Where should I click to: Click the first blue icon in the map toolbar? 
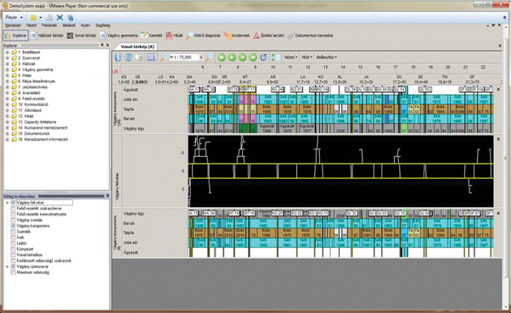pos(118,58)
